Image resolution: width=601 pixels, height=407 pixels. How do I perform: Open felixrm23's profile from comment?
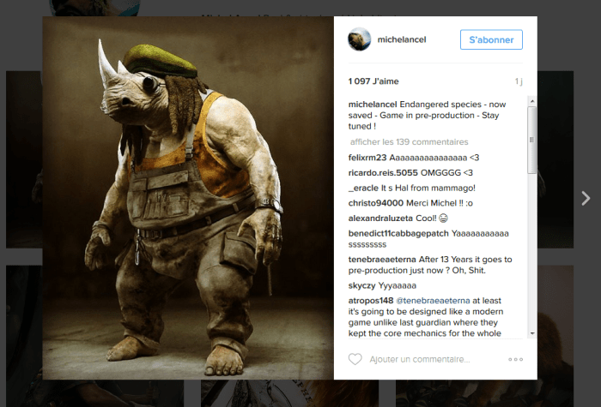point(367,158)
